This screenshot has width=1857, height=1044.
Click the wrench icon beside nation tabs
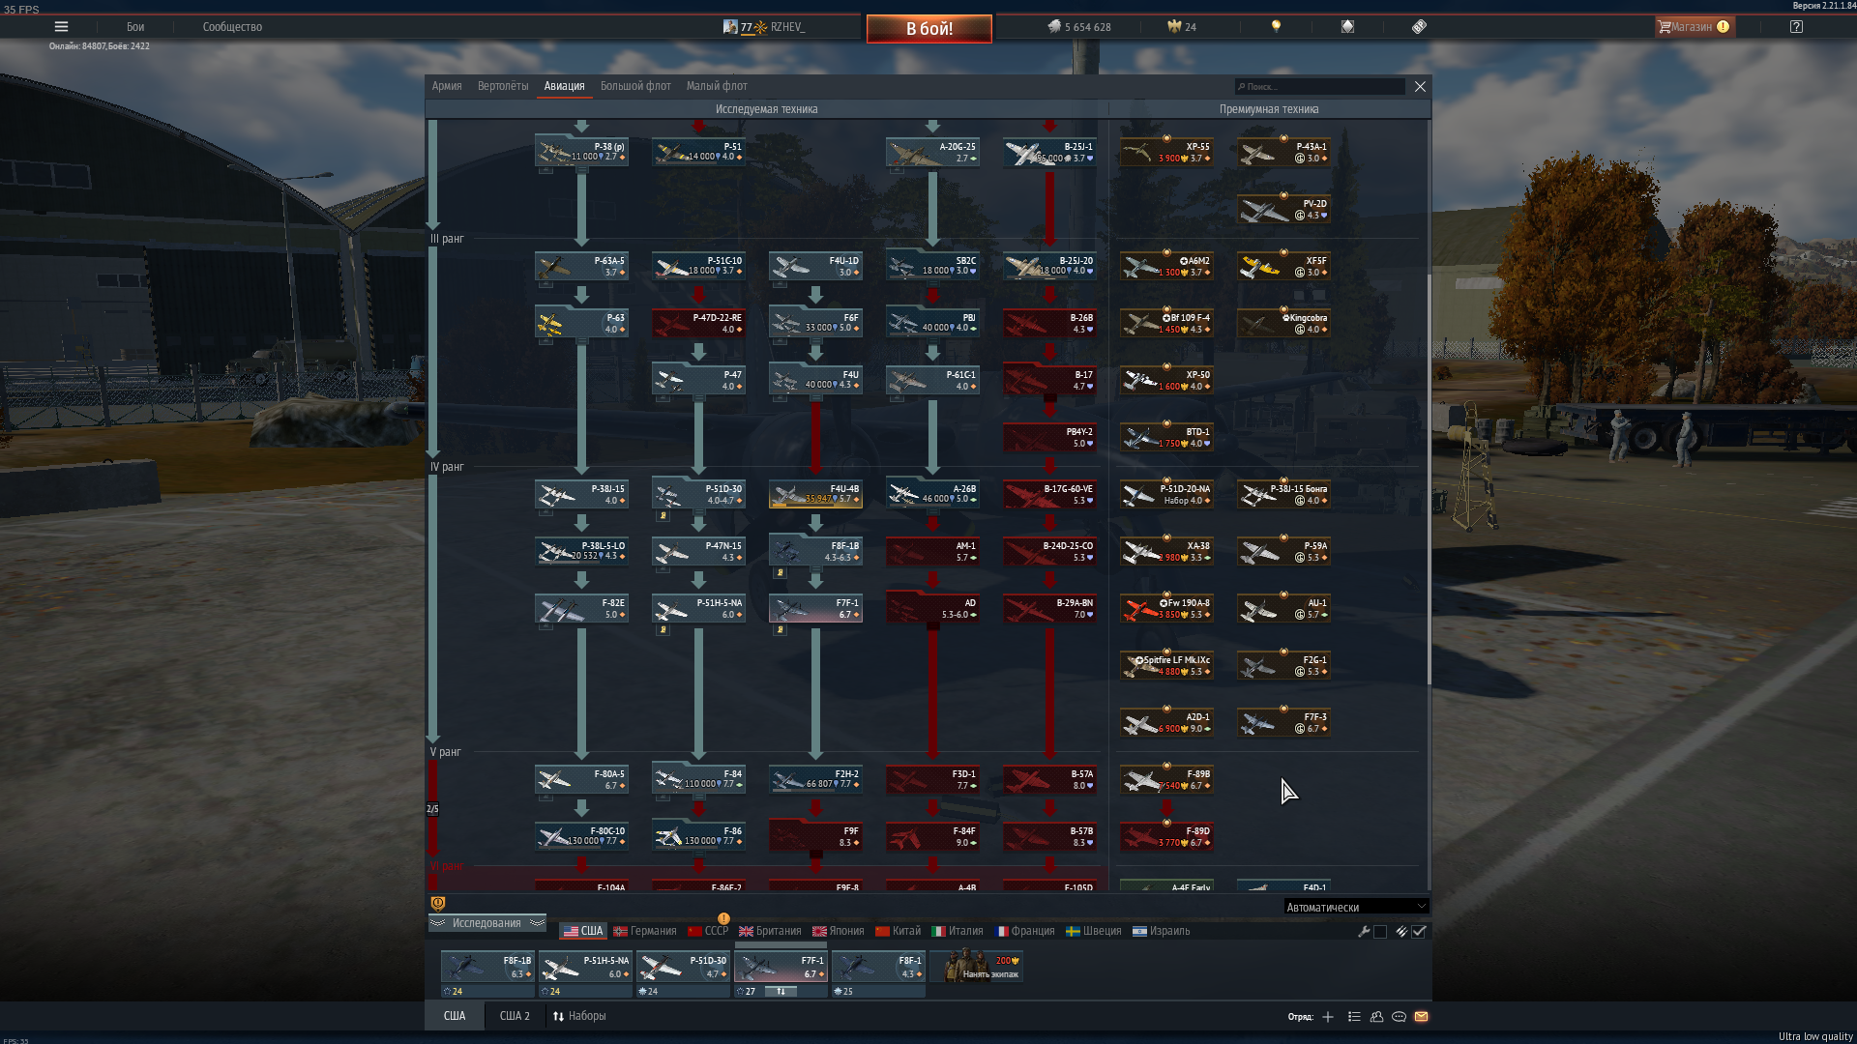pos(1364,932)
